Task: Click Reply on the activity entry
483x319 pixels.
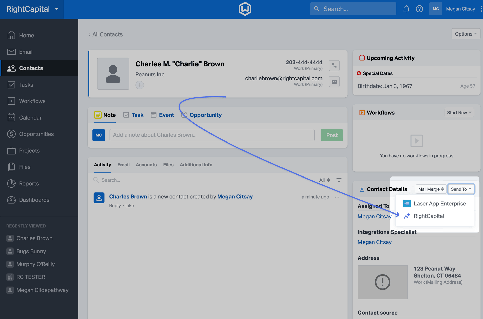Action: coord(115,206)
